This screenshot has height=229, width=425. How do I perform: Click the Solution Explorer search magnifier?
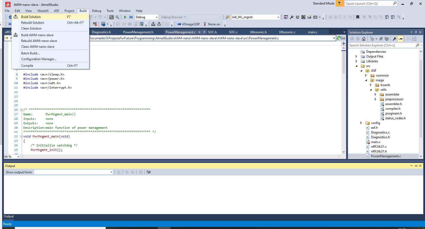tap(418, 45)
